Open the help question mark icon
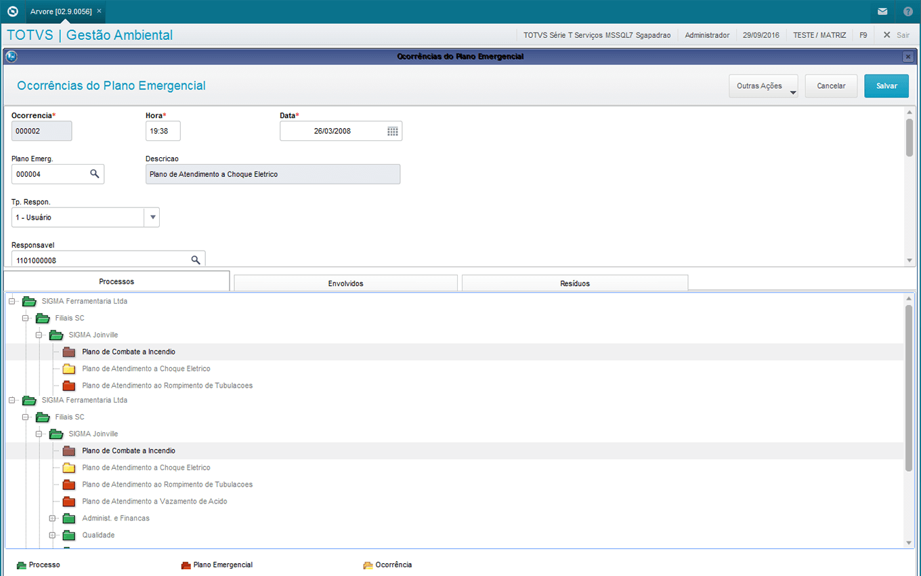The height and width of the screenshot is (576, 921). click(908, 12)
